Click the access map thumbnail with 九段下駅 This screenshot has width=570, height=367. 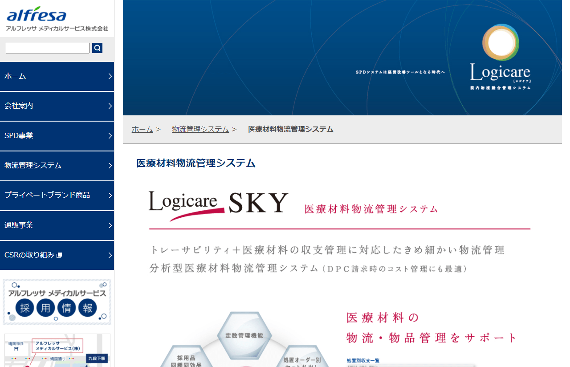click(57, 351)
